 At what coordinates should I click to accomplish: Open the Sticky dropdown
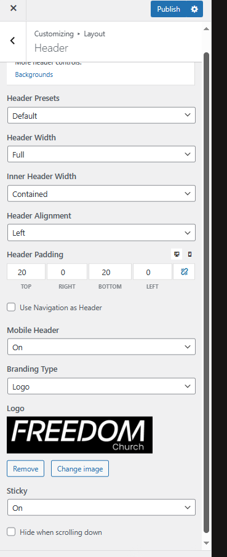pos(102,508)
